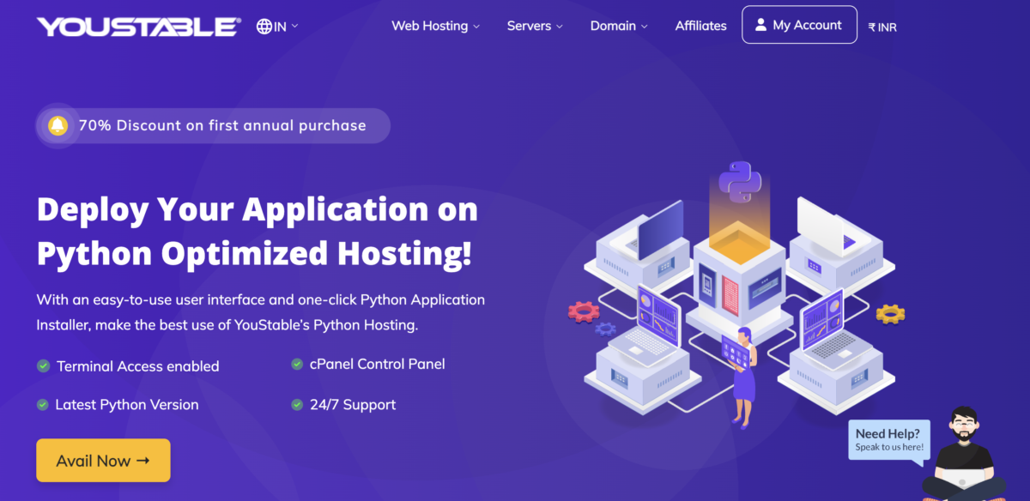Open the Servers dropdown menu
Screen dimensions: 1030x501
[x=529, y=26]
